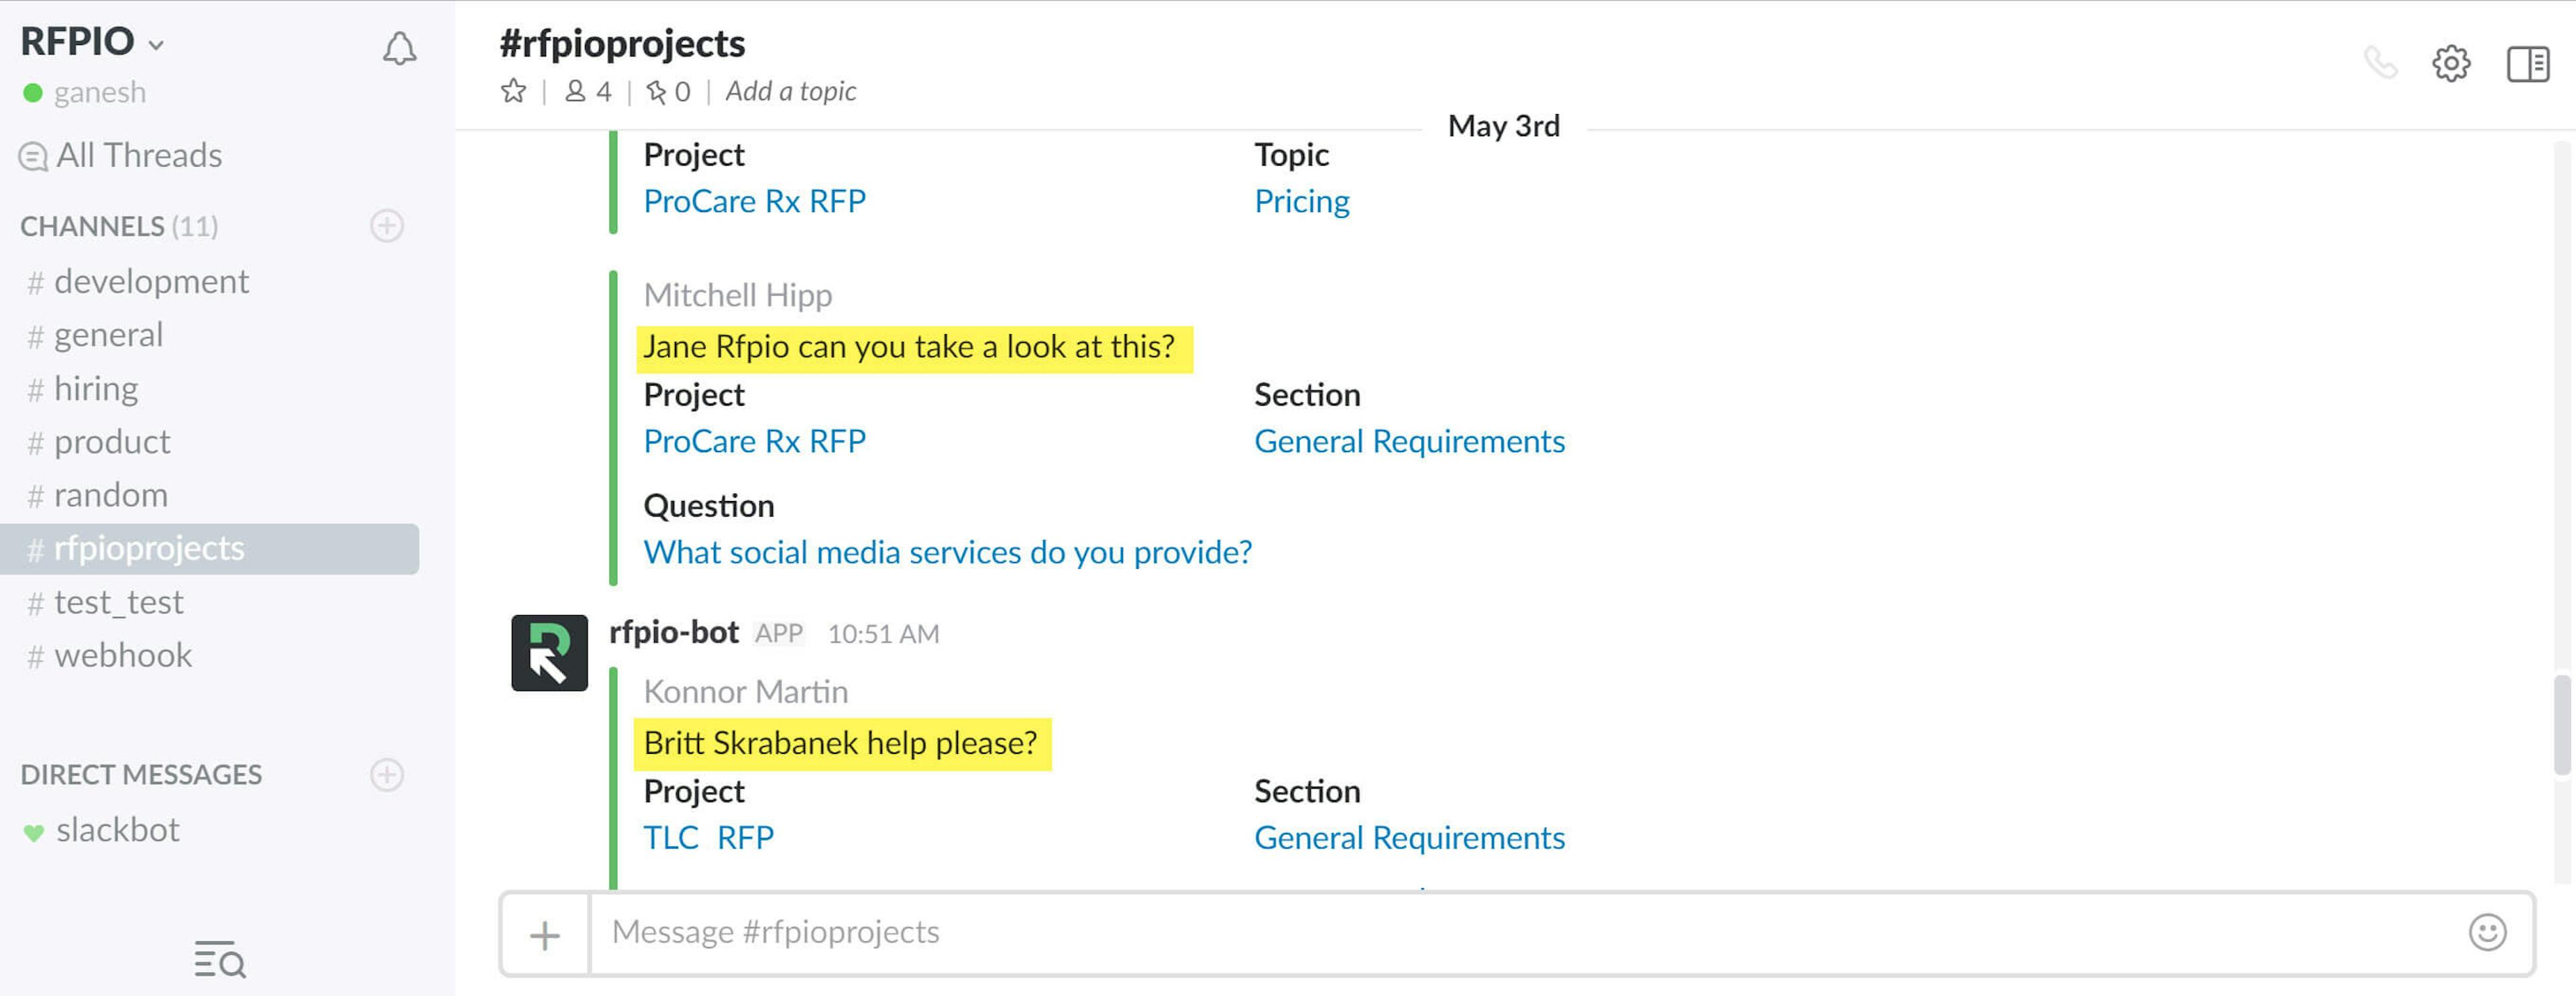
Task: Collapse the Direct Messages section
Action: [141, 774]
